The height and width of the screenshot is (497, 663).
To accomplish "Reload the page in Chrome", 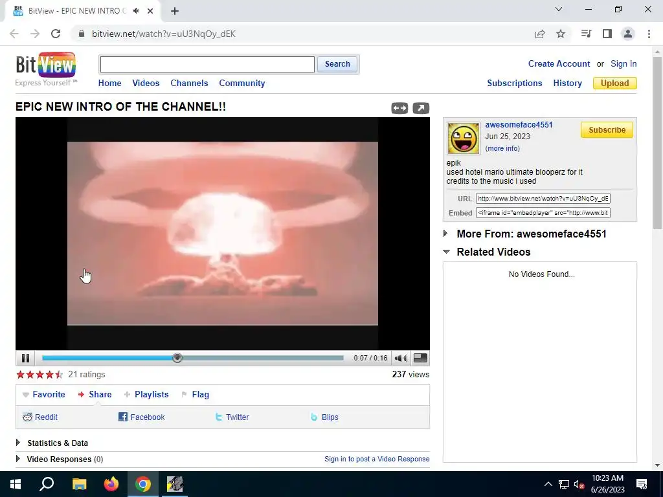I will pyautogui.click(x=56, y=34).
